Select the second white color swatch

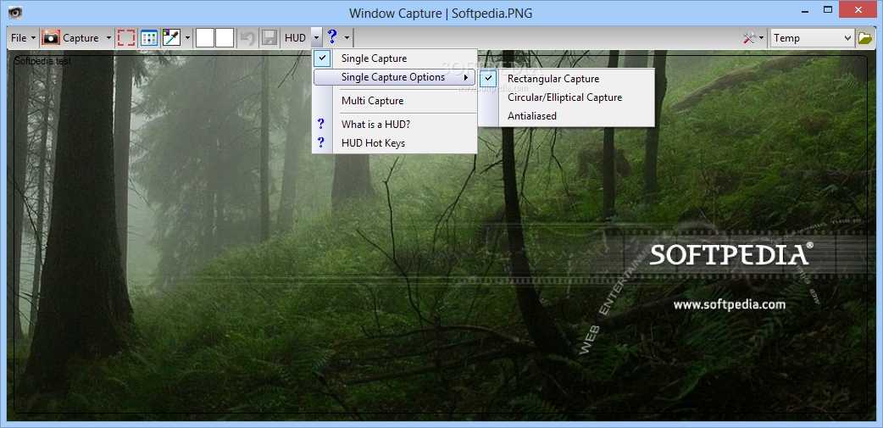224,38
